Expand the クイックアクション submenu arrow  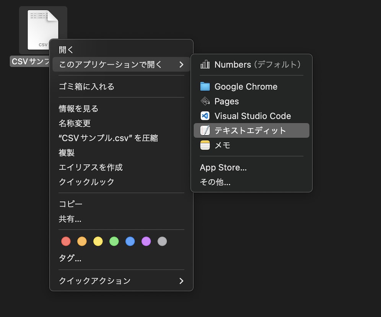pyautogui.click(x=181, y=281)
